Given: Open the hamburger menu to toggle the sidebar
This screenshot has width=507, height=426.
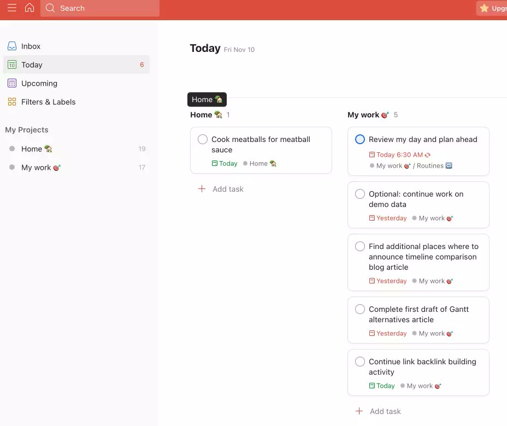Looking at the screenshot, I should (12, 8).
